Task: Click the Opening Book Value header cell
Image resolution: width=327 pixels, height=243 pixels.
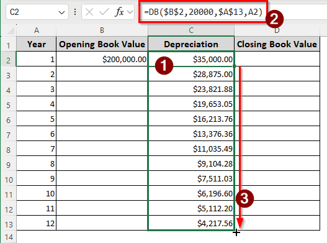Action: (102, 44)
